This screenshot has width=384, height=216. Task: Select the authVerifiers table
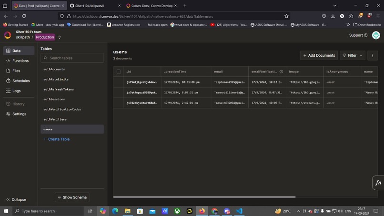72,119
